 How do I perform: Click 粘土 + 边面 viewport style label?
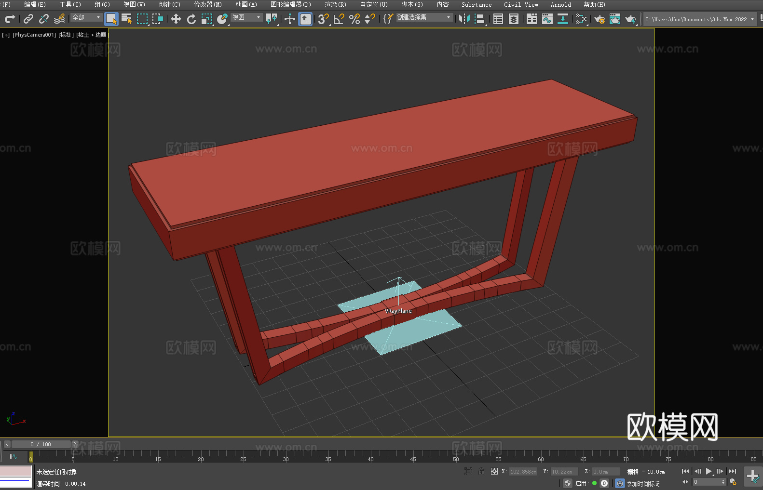point(92,35)
